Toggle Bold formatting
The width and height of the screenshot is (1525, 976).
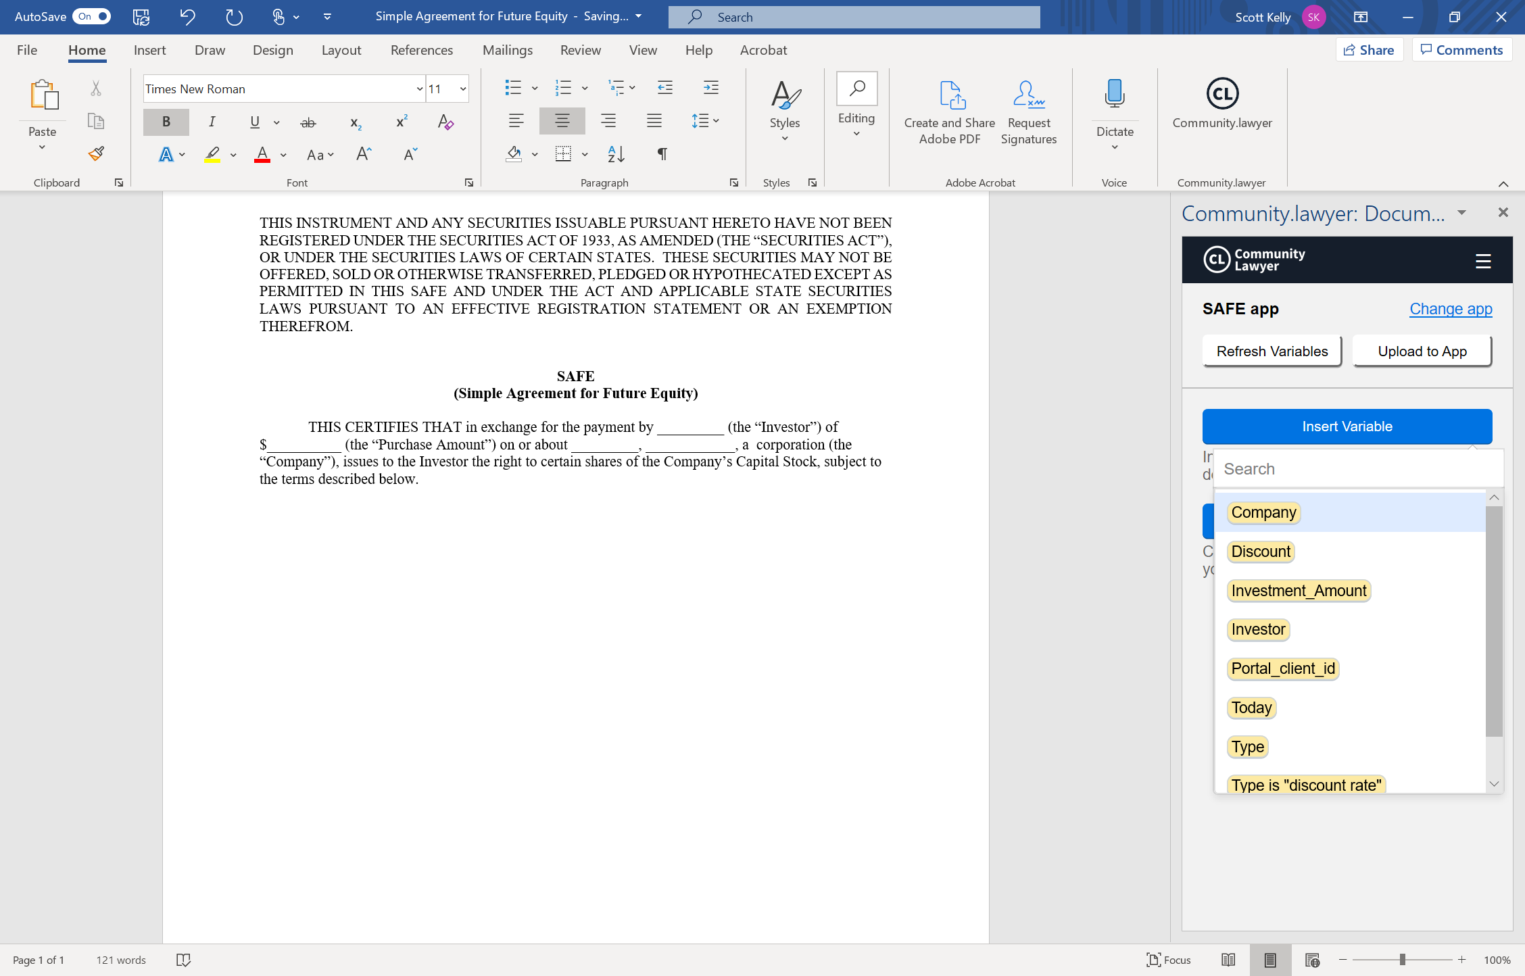[x=166, y=122]
